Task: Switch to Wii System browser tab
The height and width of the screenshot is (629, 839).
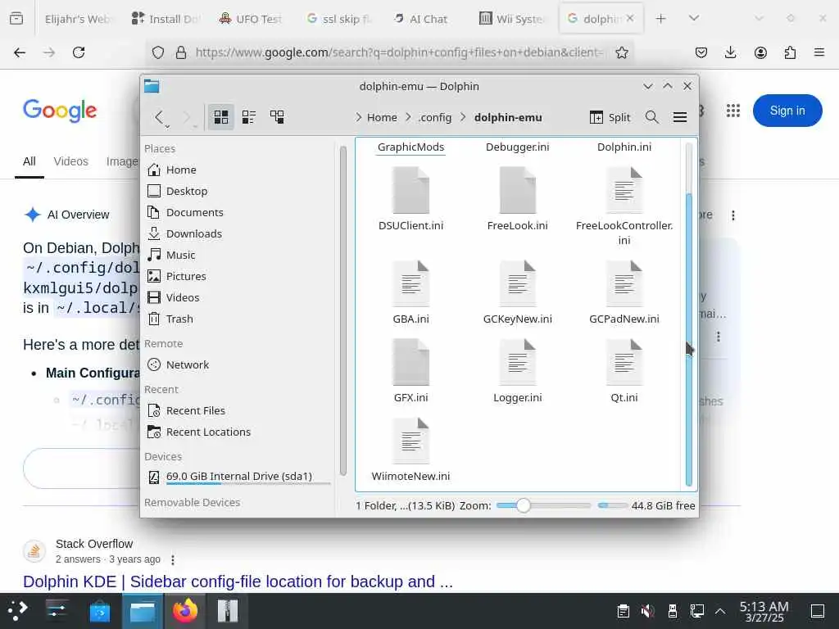Action: pyautogui.click(x=513, y=19)
